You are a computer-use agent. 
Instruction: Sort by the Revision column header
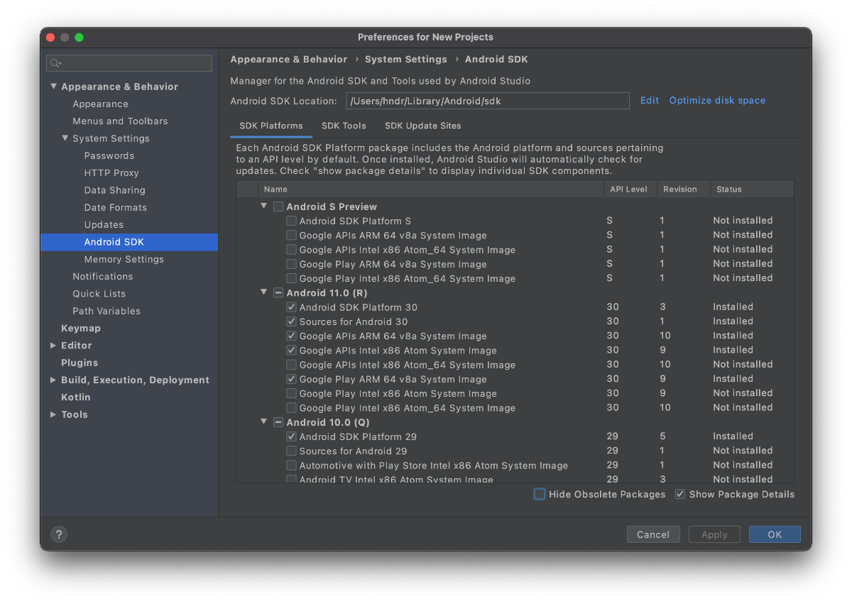click(682, 190)
